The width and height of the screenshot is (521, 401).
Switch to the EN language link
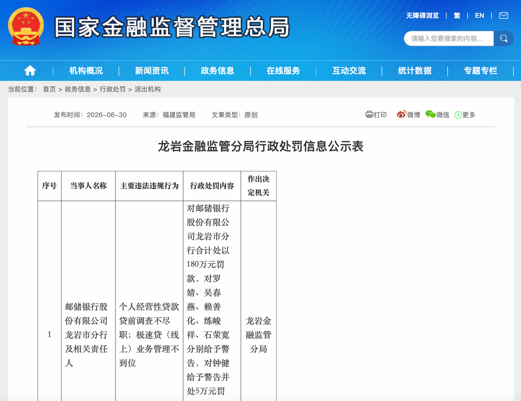pyautogui.click(x=479, y=16)
